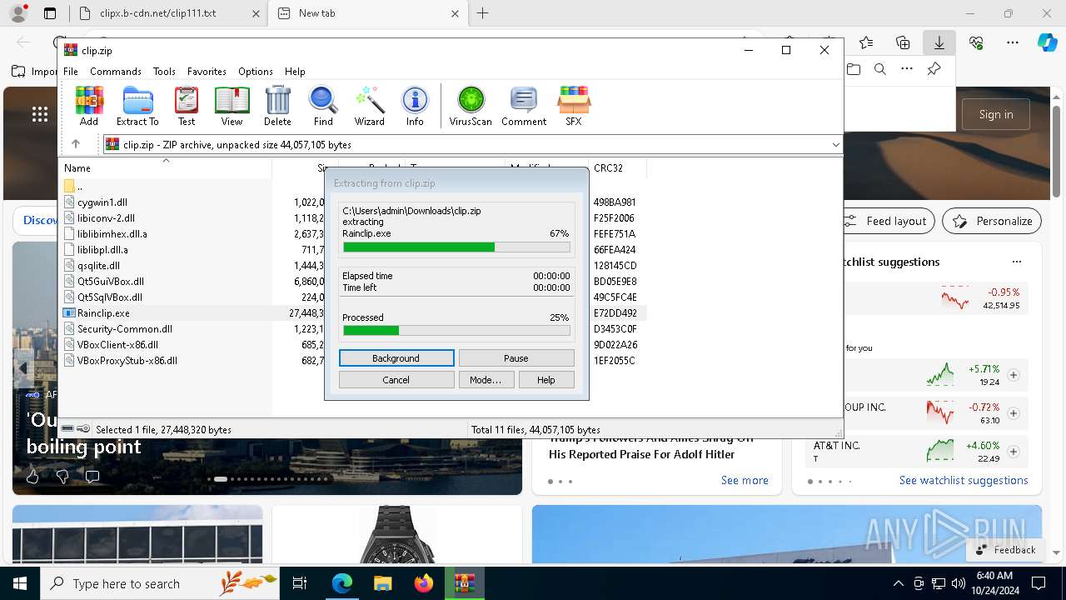The image size is (1066, 600).
Task: Open watchlist suggestions more options ellipsis
Action: [1016, 262]
